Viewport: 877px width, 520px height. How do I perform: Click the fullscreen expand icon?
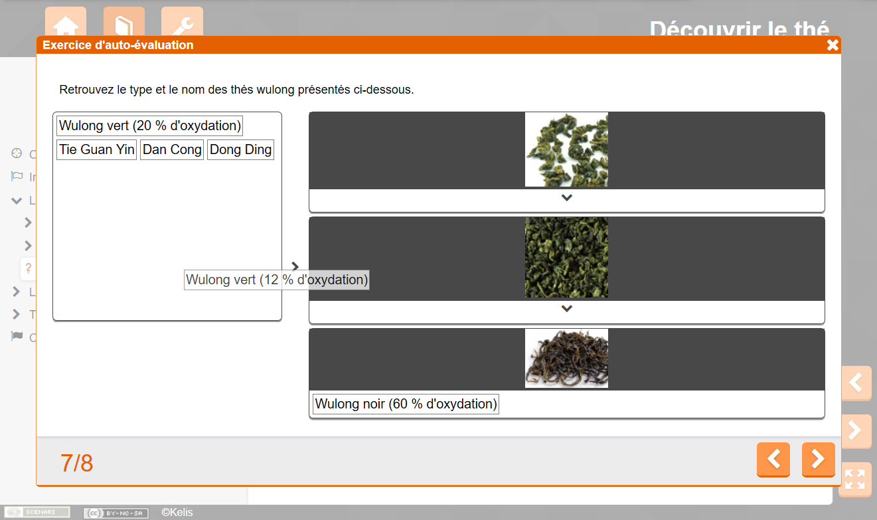coord(855,479)
